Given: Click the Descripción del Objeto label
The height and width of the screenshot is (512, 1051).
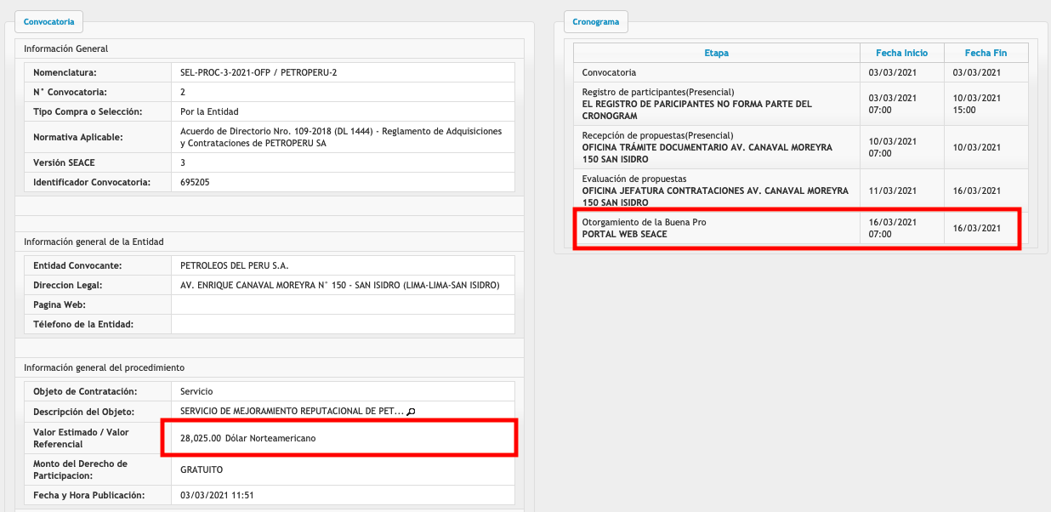Looking at the screenshot, I should point(83,412).
